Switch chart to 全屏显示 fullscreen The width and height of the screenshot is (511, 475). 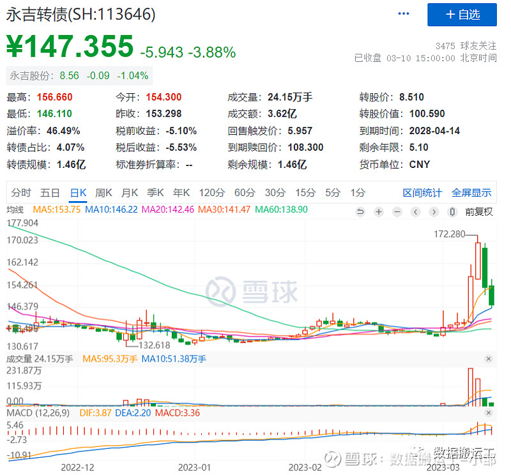click(471, 193)
